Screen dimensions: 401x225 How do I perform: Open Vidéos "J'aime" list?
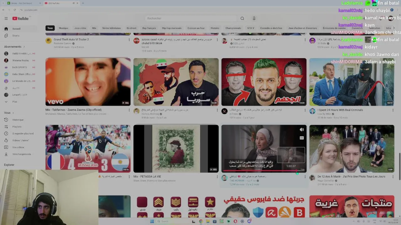(x=20, y=140)
